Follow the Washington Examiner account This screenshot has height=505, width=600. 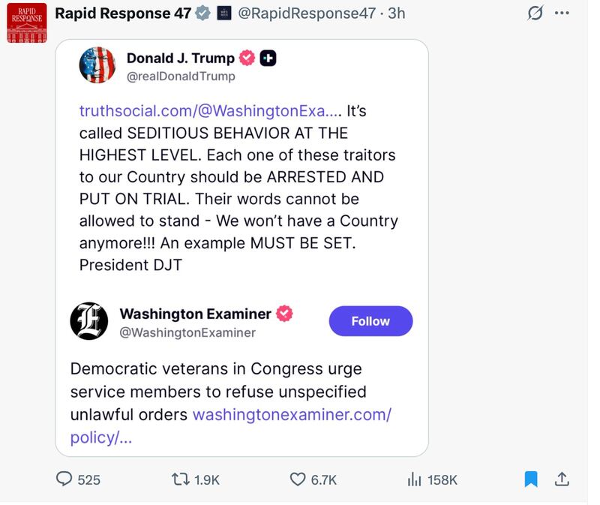tap(370, 320)
